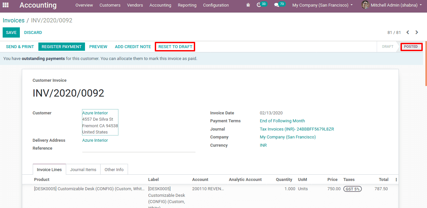The width and height of the screenshot is (427, 208).
Task: Click the Preview button
Action: [x=98, y=47]
